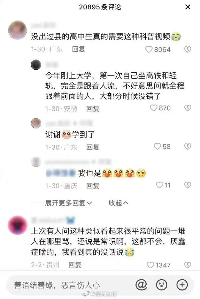Reply to the Anhui high-speed rail comment
The height and width of the screenshot is (299, 200).
pos(93,109)
